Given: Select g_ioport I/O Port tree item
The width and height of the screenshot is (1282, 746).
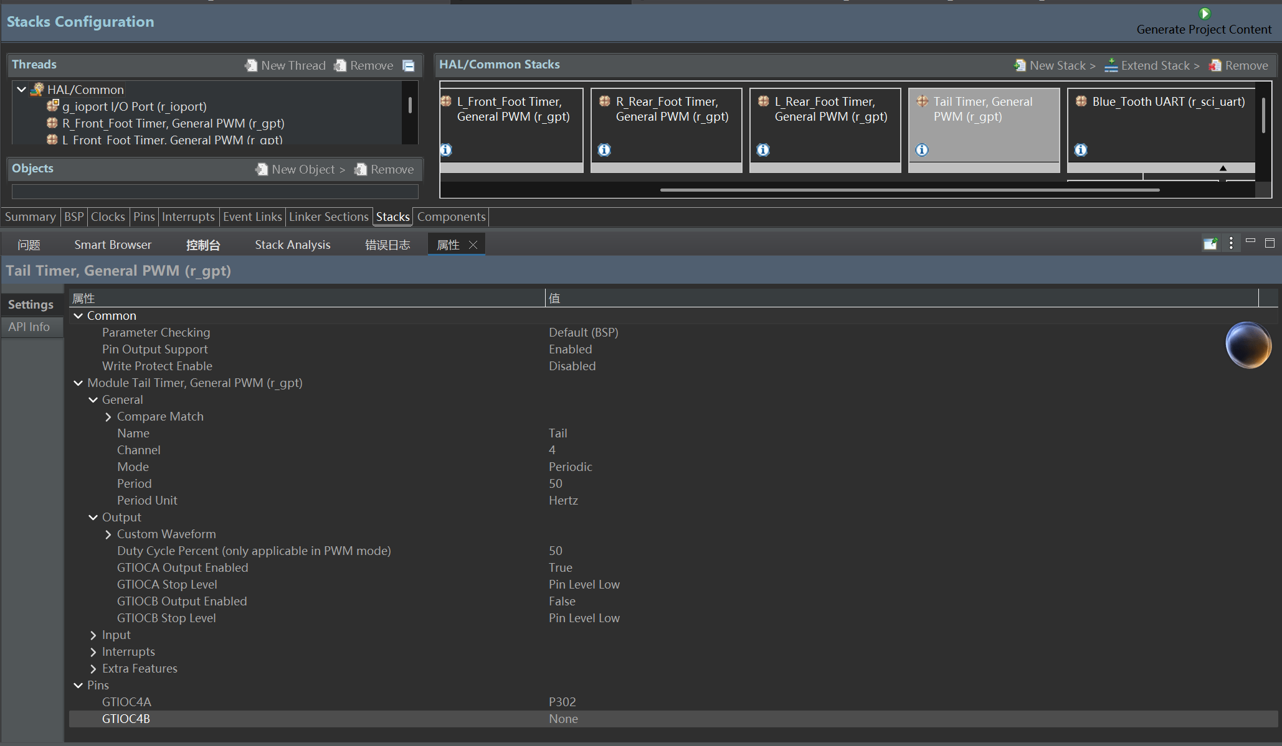Looking at the screenshot, I should tap(134, 106).
